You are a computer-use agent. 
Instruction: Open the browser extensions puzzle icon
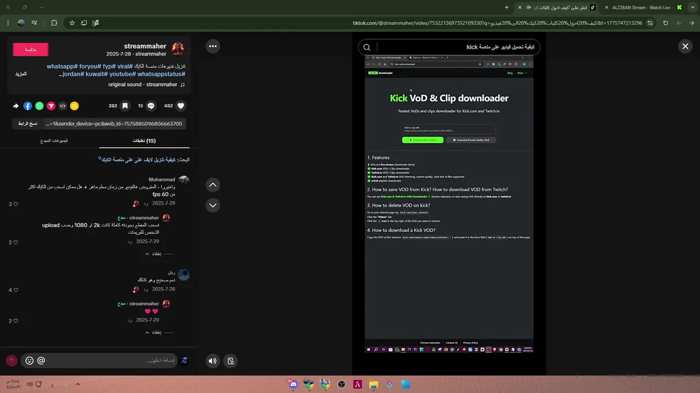point(54,23)
